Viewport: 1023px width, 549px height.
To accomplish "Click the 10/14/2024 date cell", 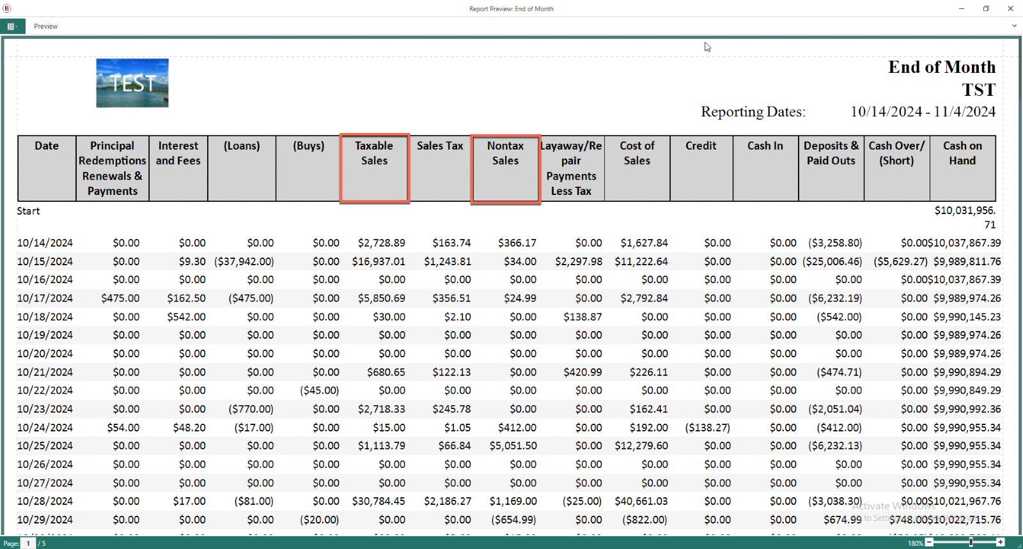I will point(45,243).
